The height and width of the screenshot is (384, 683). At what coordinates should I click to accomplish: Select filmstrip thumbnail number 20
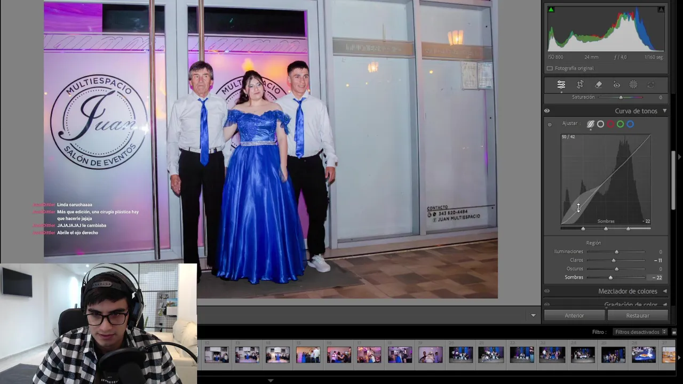[x=460, y=355]
